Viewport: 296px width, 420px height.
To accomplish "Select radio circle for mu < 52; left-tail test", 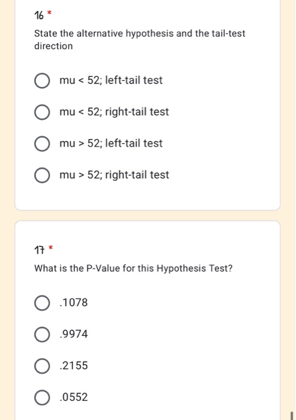I will click(x=42, y=80).
